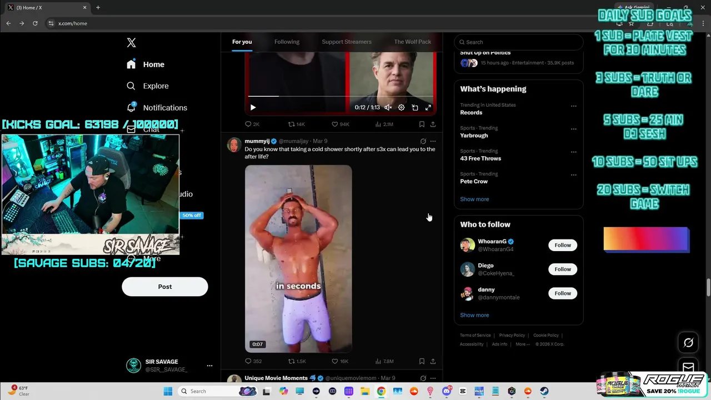Open The Wolf Pack tab
Screen dimensions: 711x400
(x=413, y=42)
